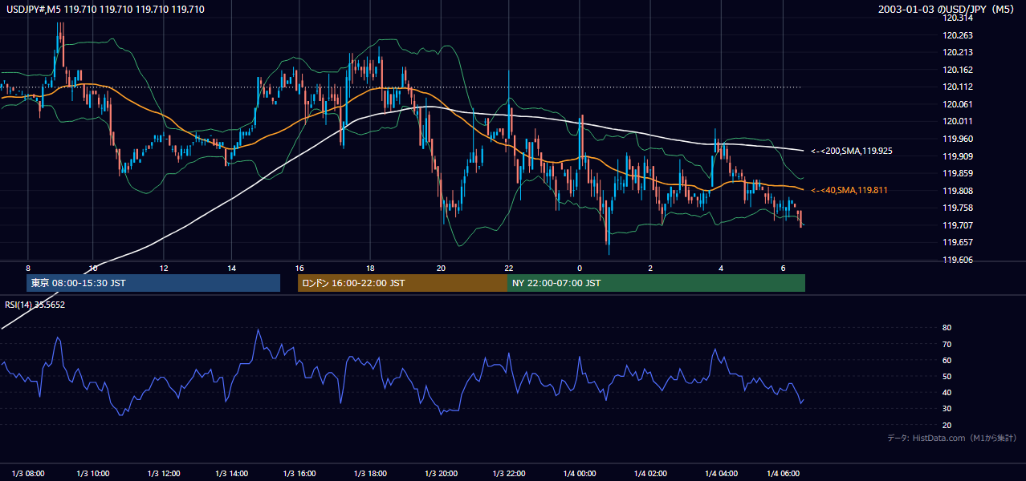
Task: Click the 119.909 price axis label
Action: click(x=959, y=156)
